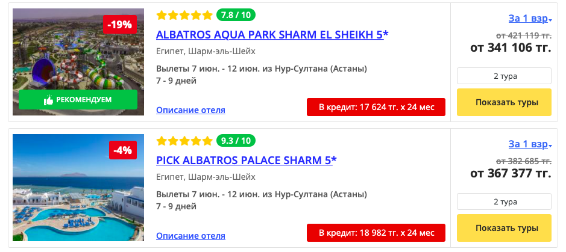Click the -19% discount badge
Screen dimensions: 566x252
point(120,25)
